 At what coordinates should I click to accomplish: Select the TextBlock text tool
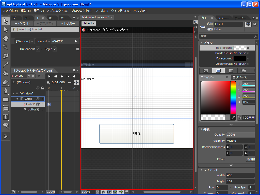6,117
